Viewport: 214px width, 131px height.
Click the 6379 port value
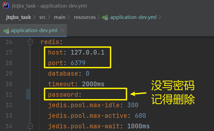point(78,63)
